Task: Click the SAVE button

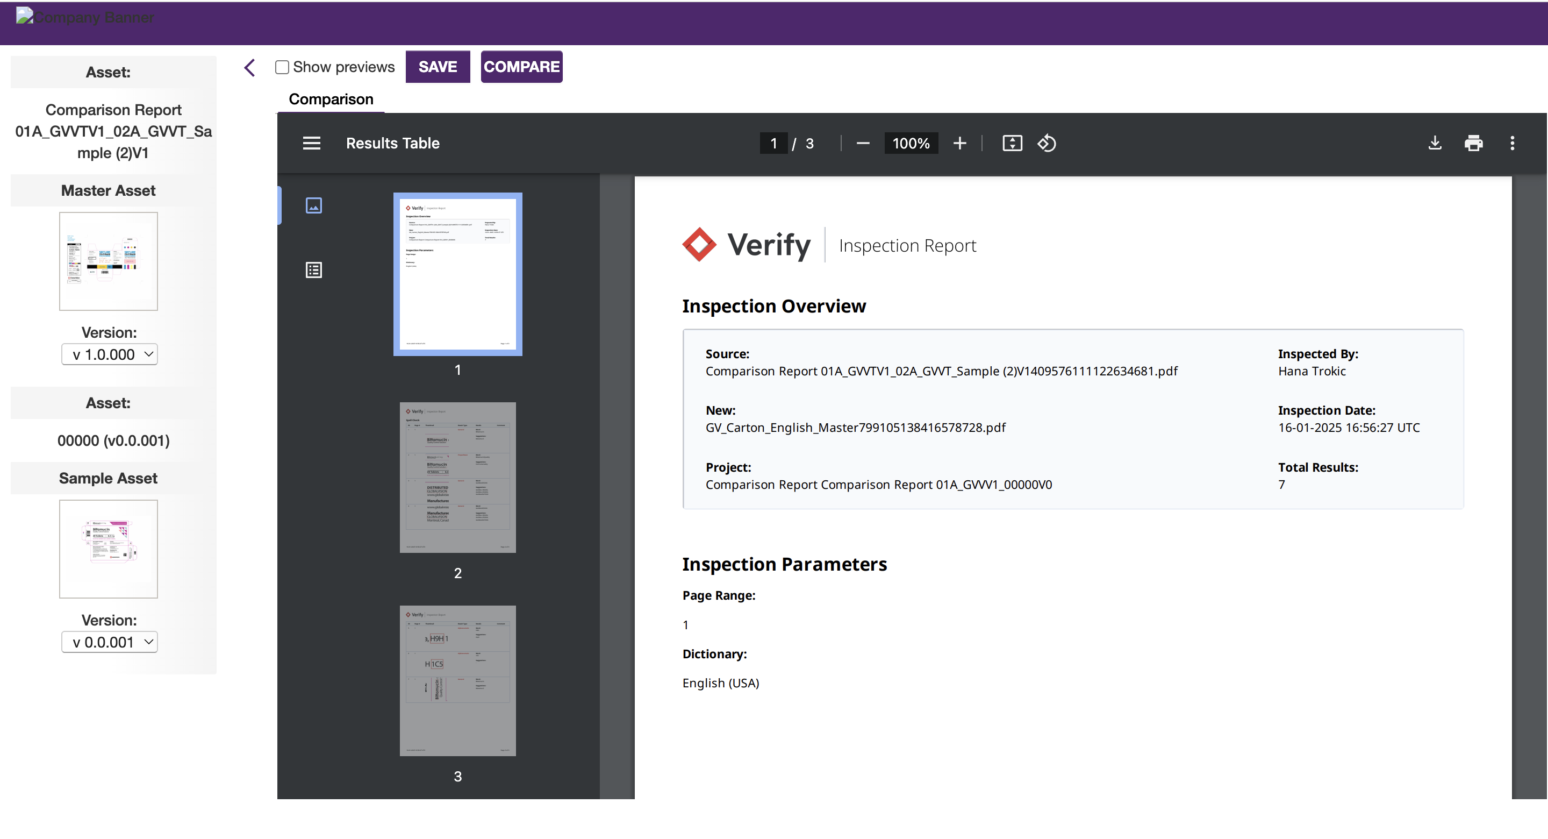Action: click(438, 67)
